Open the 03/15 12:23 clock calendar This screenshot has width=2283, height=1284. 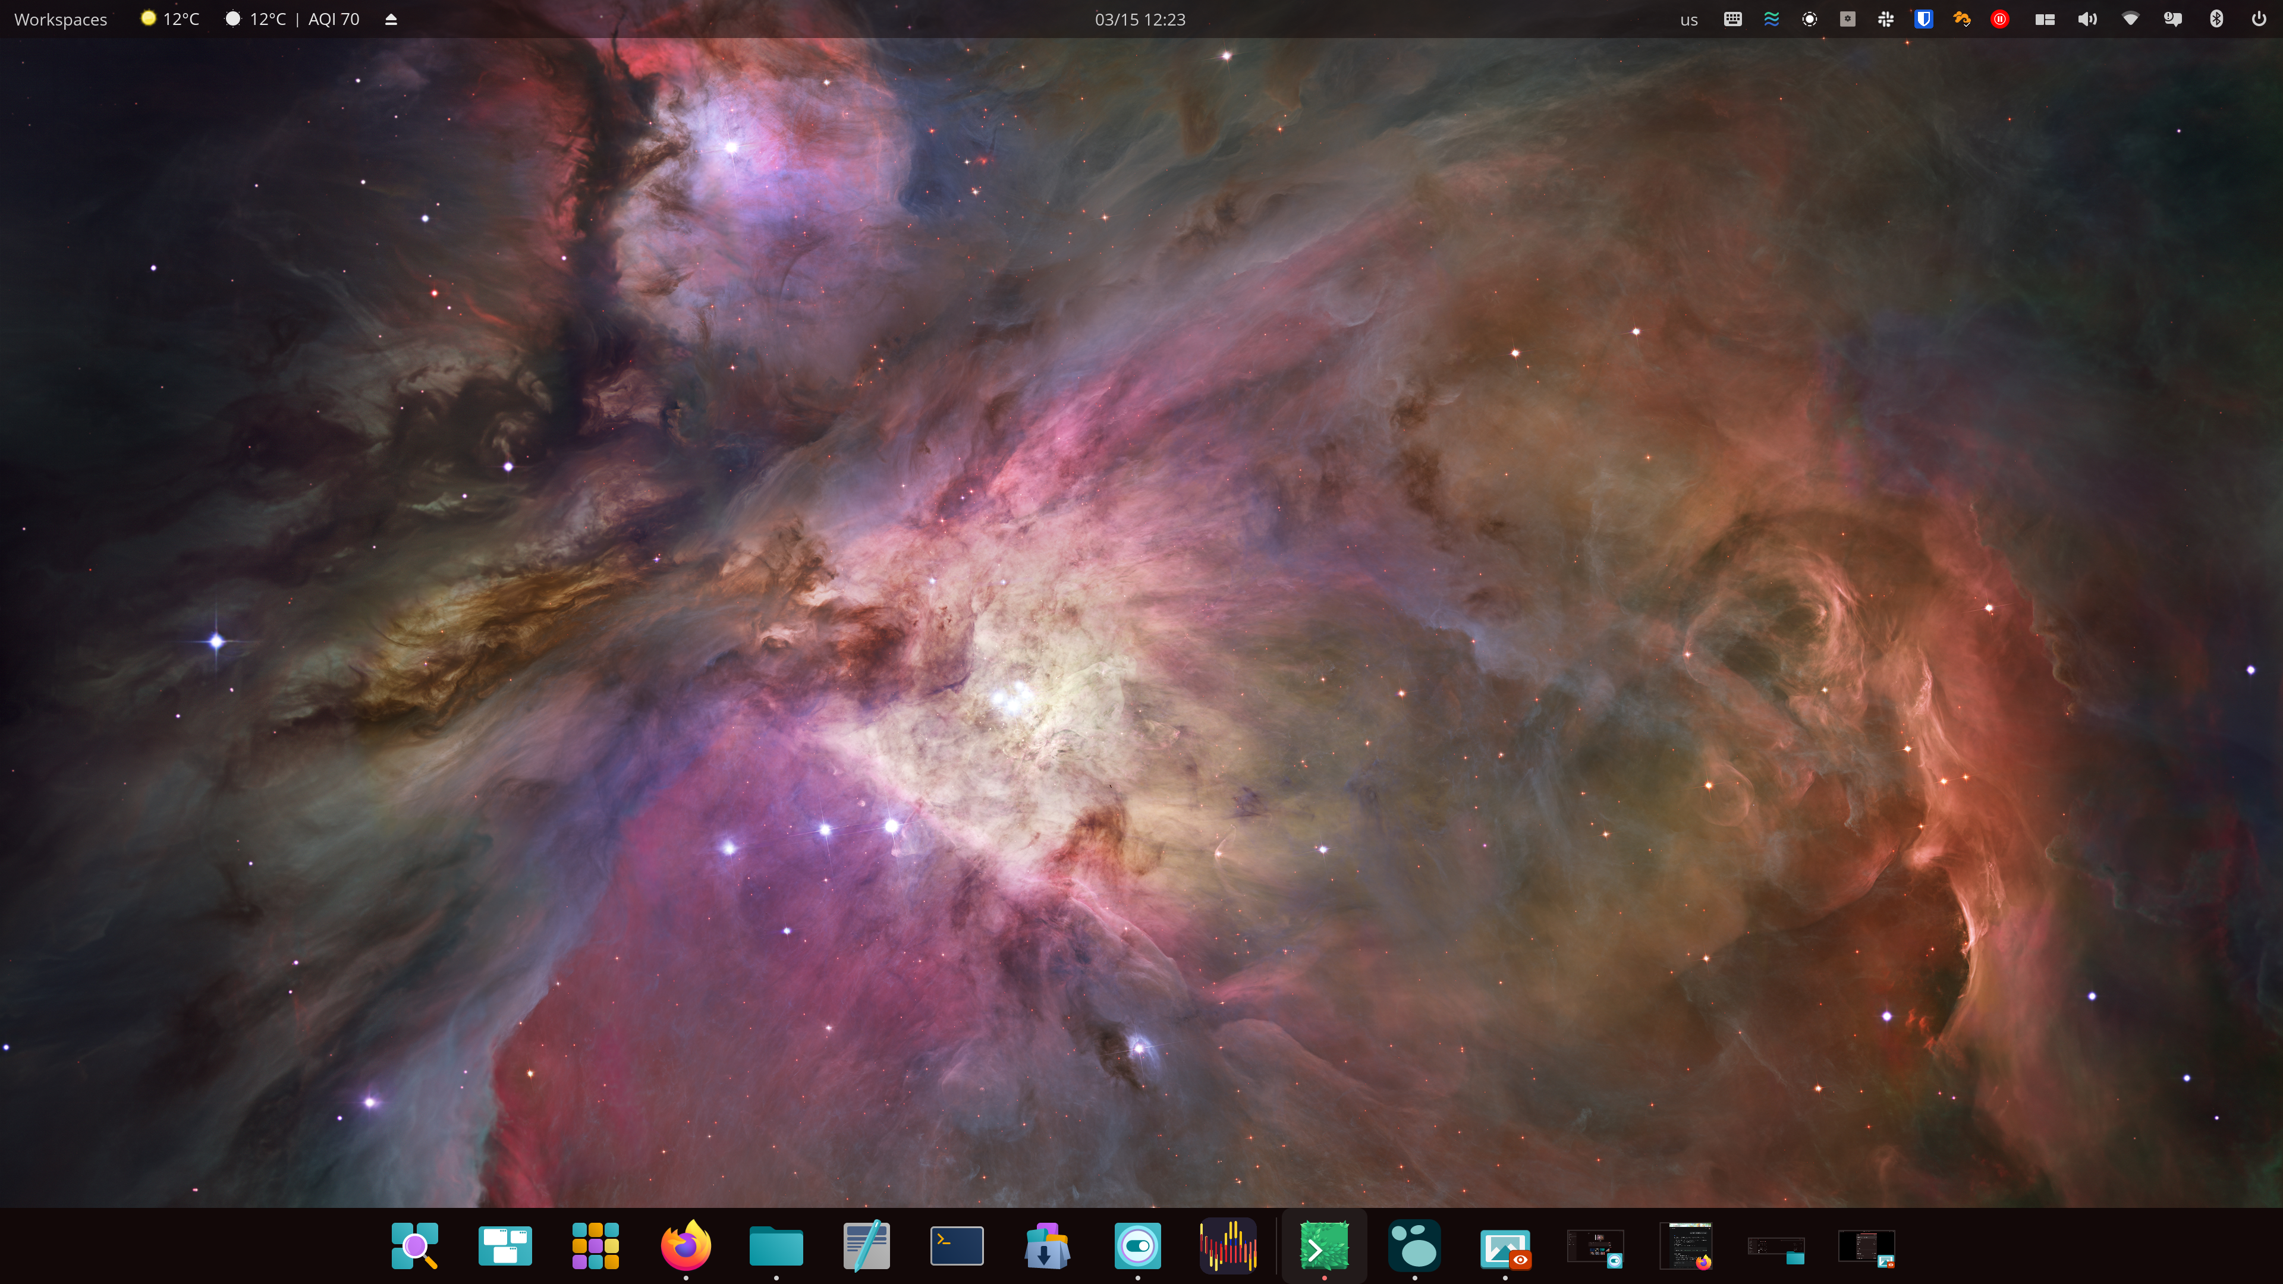pyautogui.click(x=1140, y=20)
